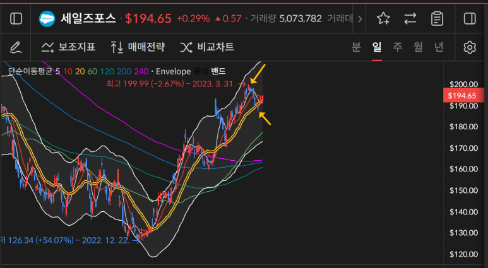Click the 세일즈포스 stock name
The image size is (488, 268).
click(x=88, y=19)
